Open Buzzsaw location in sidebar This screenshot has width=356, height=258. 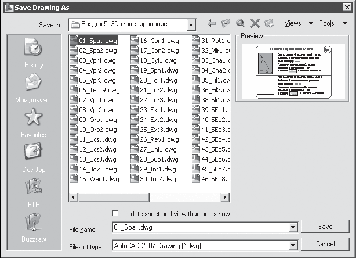pos(33,227)
